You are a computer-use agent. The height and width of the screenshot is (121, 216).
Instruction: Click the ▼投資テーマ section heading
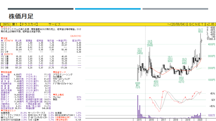pos(59,72)
